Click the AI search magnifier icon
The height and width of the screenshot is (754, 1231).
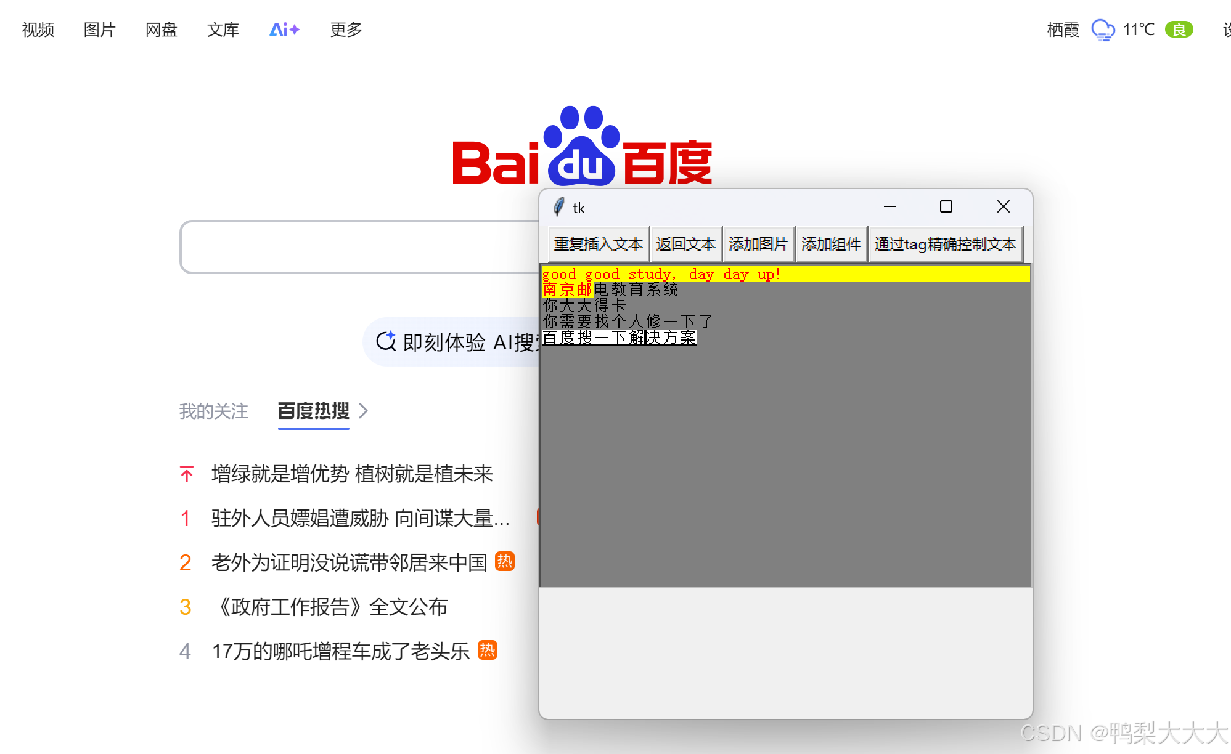coord(386,341)
